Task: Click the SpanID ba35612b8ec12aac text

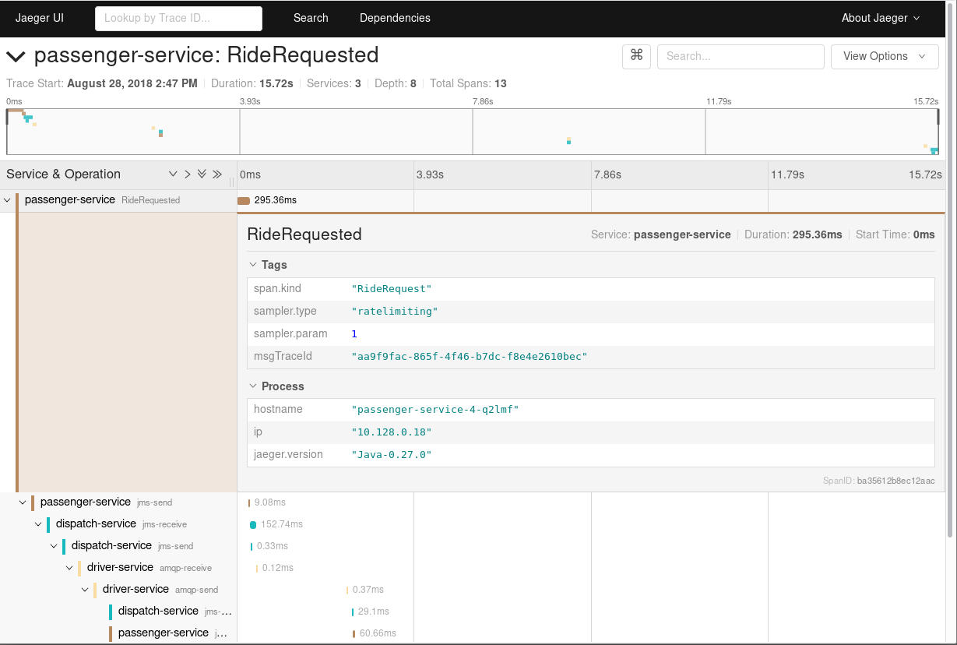Action: click(879, 481)
